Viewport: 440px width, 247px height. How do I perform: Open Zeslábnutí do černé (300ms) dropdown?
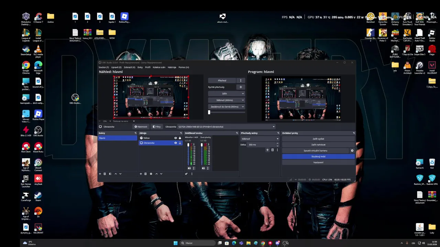pos(227,107)
